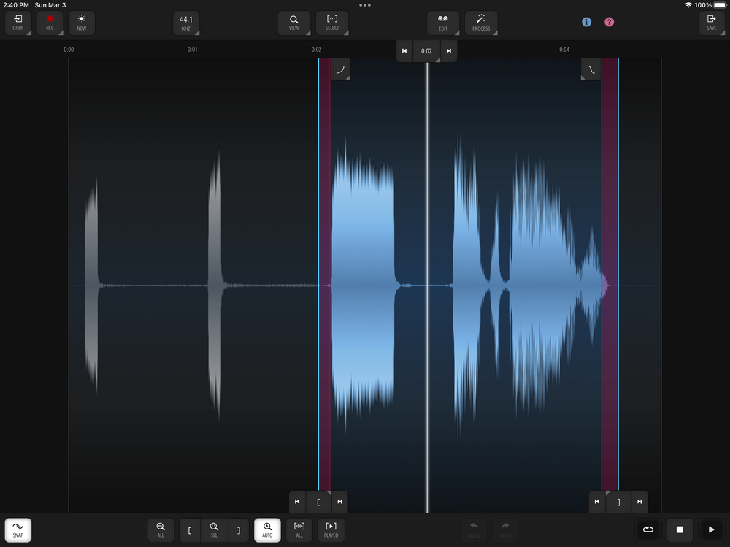Zoom to the current selection with SEL

coord(214,530)
